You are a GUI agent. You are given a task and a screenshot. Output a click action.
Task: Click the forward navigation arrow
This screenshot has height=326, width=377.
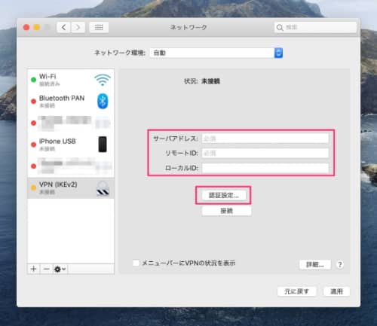tap(78, 27)
